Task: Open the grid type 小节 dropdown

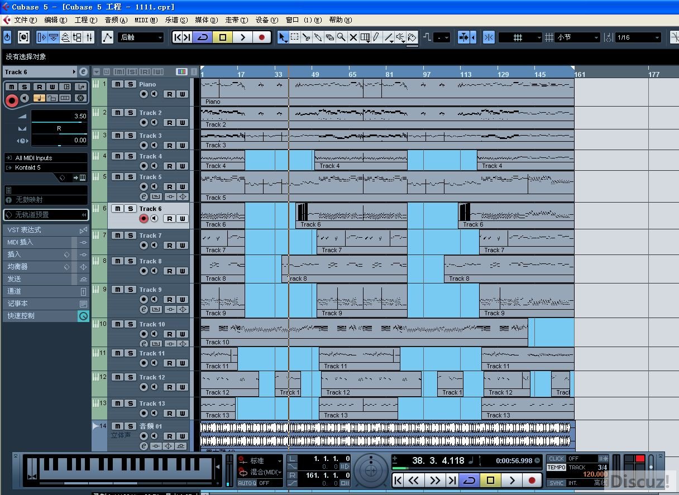Action: tap(577, 37)
